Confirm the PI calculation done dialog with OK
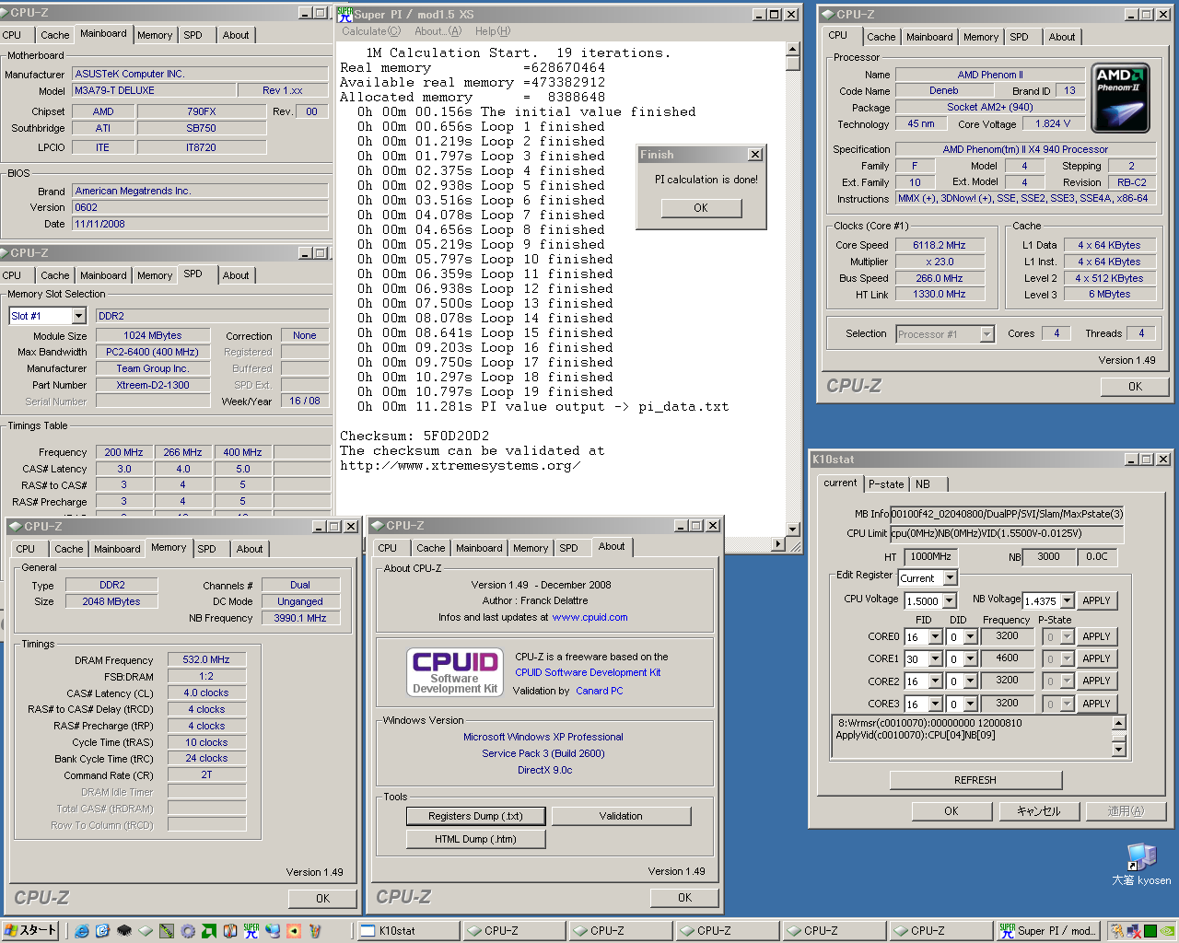The image size is (1179, 943). pos(701,208)
